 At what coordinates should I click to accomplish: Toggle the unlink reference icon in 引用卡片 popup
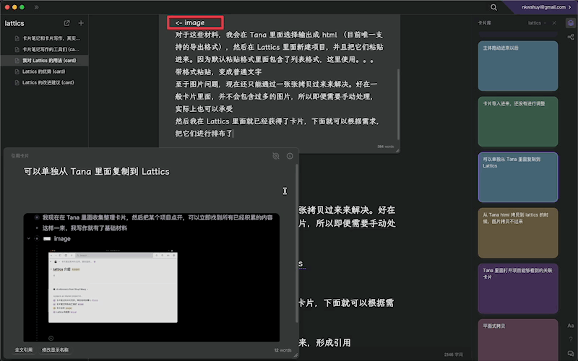coord(276,156)
